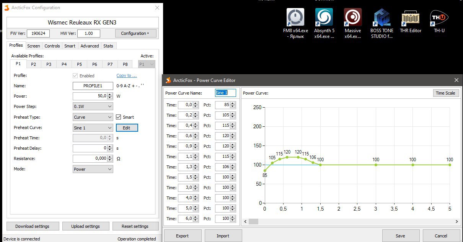Toggle the Profile Enabled checkbox
This screenshot has height=242, width=463.
(75, 76)
